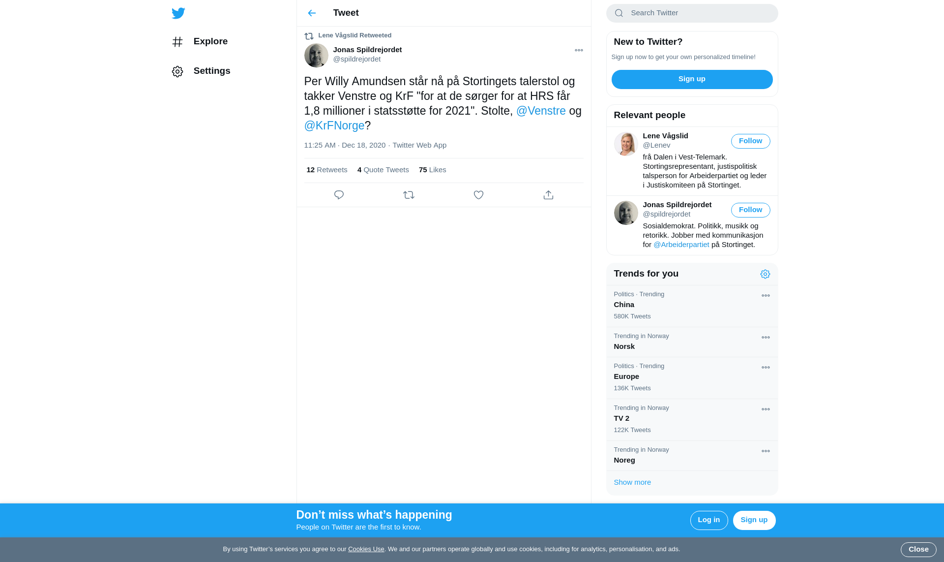This screenshot has height=562, width=944.
Task: Open the TV 2 trend
Action: (692, 420)
